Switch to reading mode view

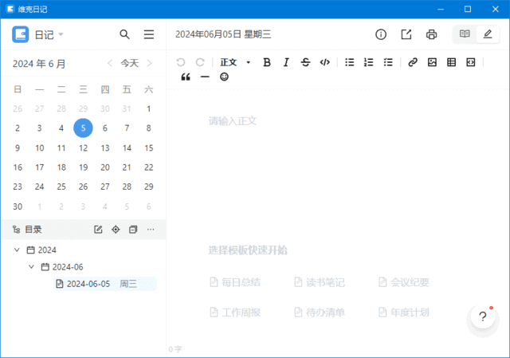point(465,34)
